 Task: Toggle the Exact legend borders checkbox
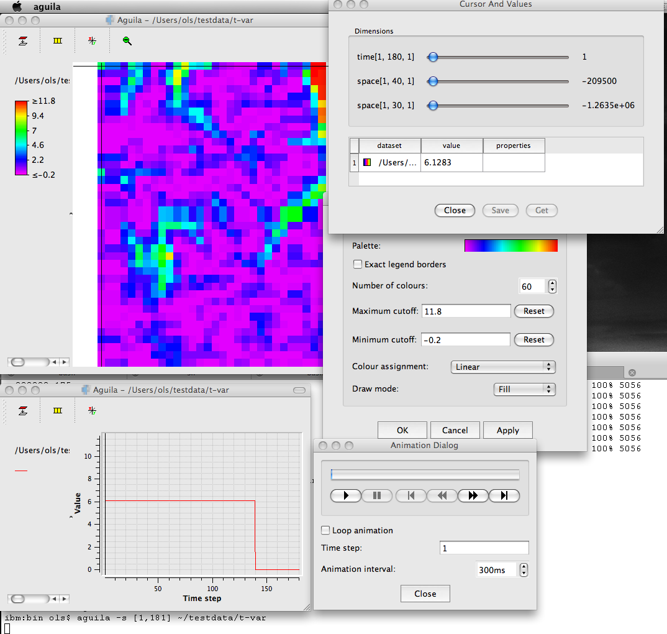click(358, 264)
